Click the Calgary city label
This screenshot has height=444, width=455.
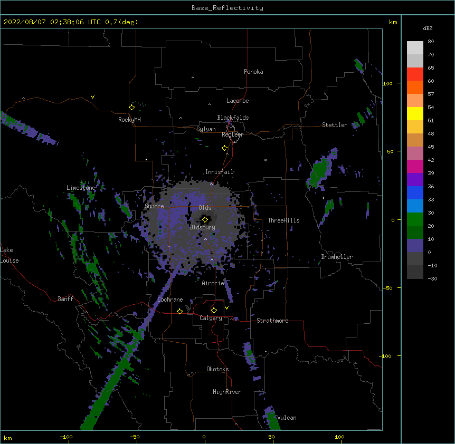(211, 318)
